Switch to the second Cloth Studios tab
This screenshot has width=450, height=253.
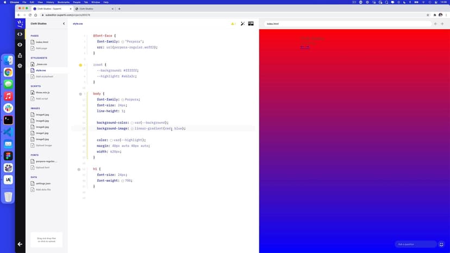coord(92,9)
